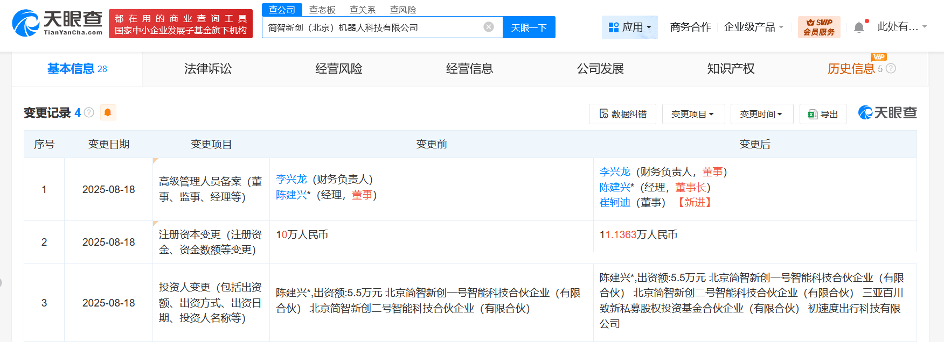Image resolution: width=944 pixels, height=342 pixels.
Task: Expand the user account menu arrow
Action: click(x=925, y=27)
